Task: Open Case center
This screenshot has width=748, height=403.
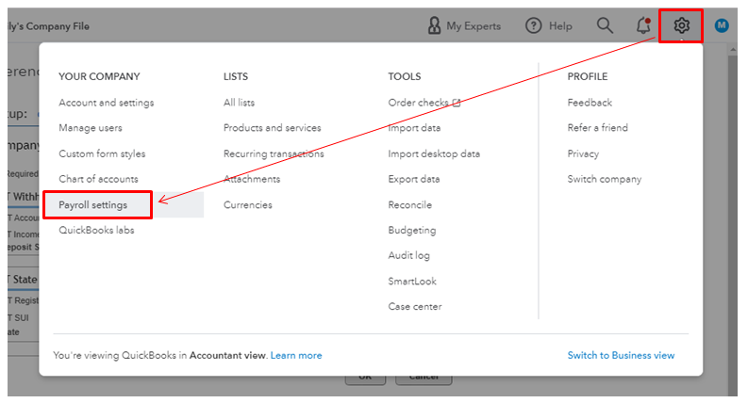Action: pos(414,306)
